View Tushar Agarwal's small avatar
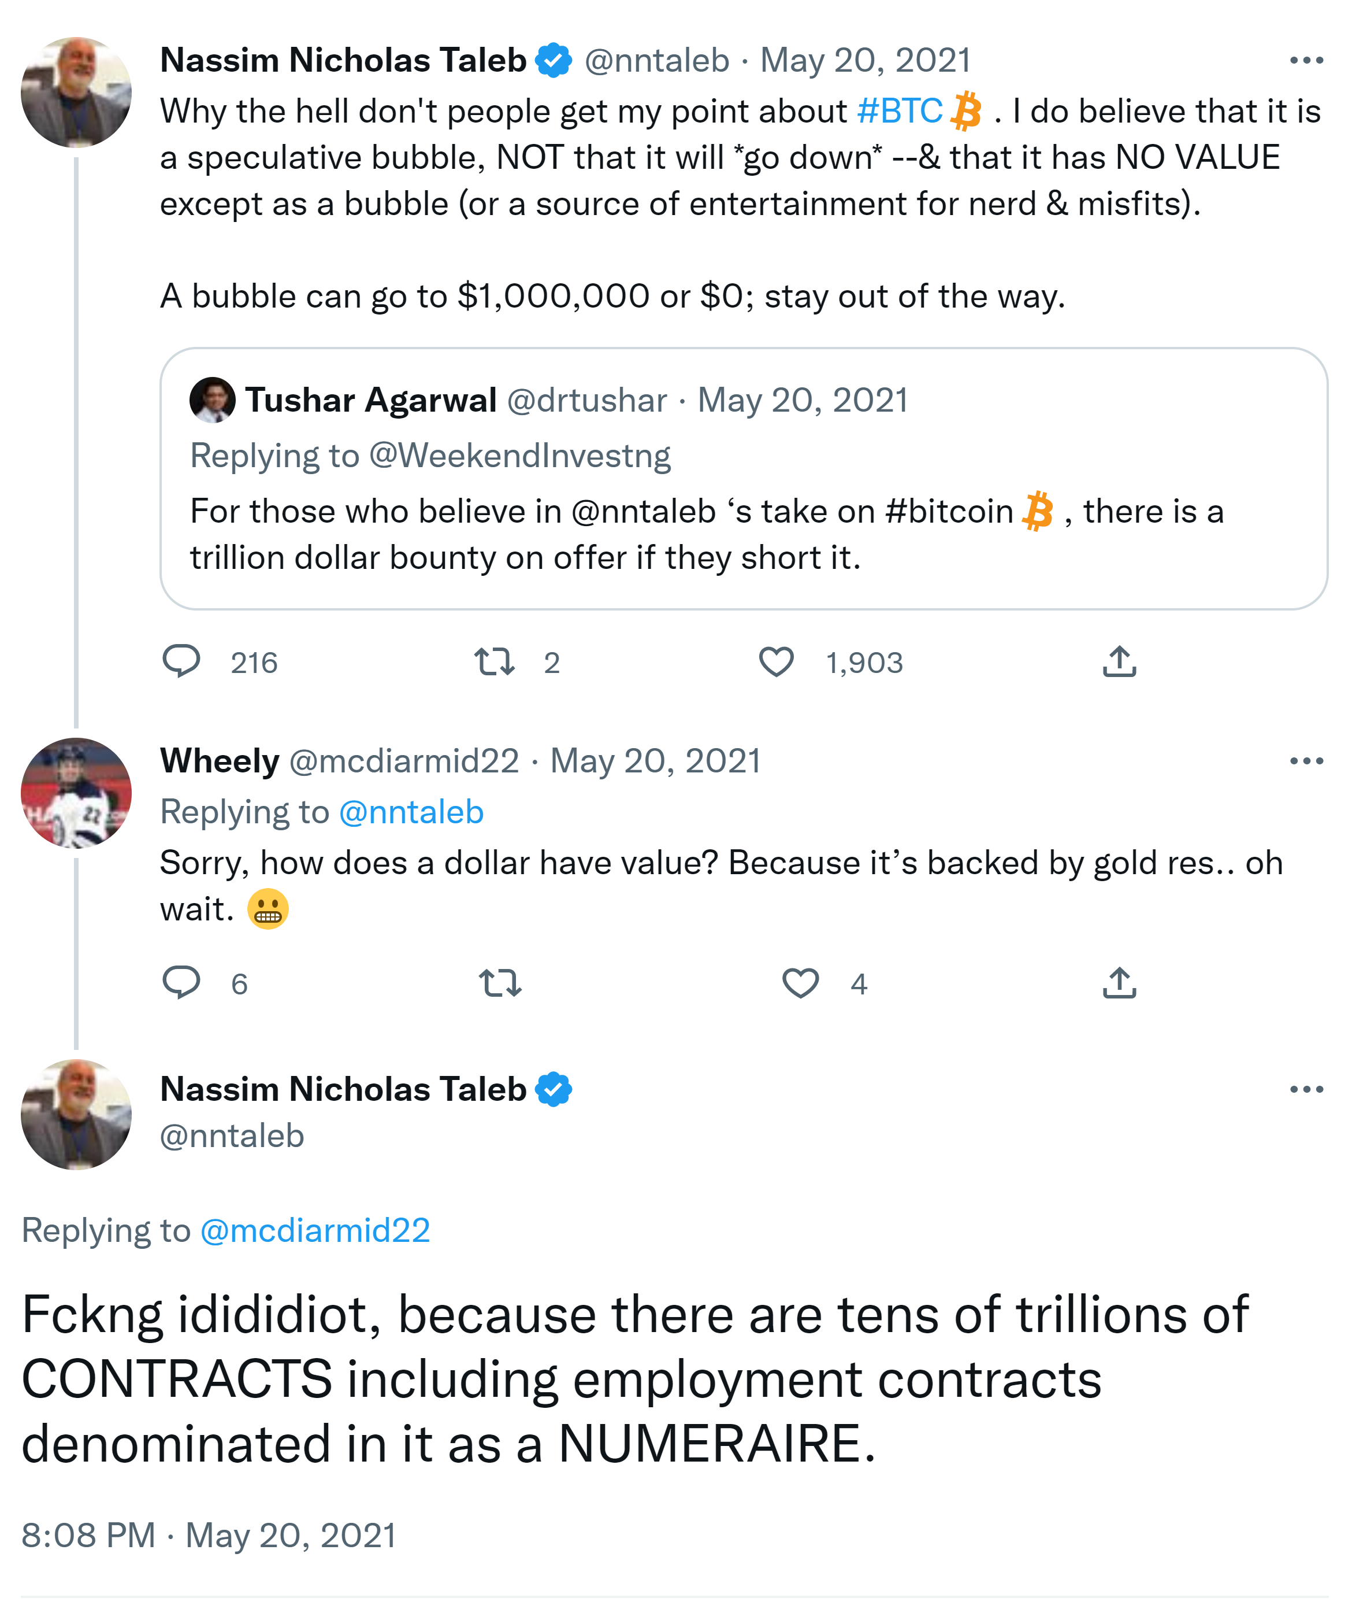1352x1620 pixels. pyautogui.click(x=212, y=400)
